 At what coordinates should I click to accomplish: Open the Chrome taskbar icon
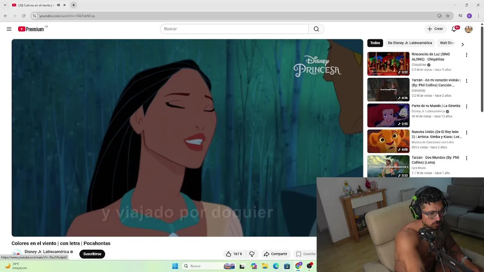(298, 266)
